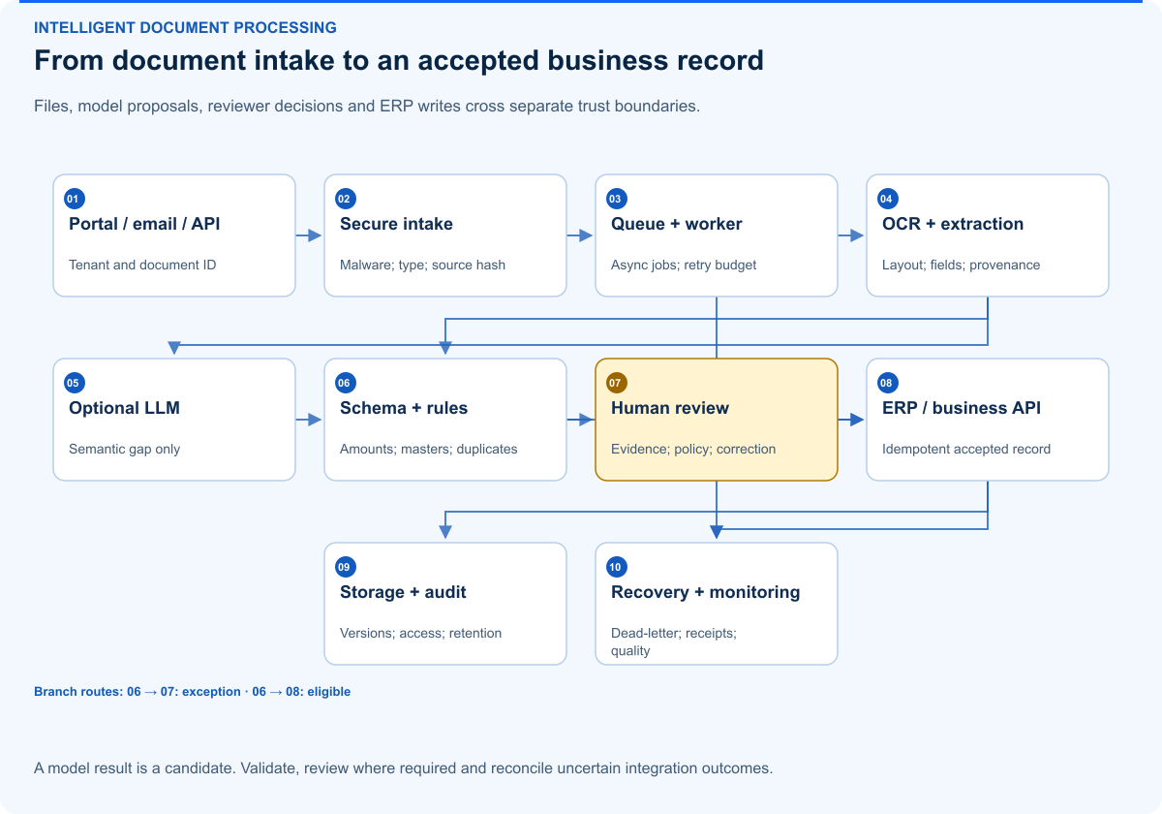Viewport: 1162px width, 814px height.
Task: Click 'Evidence; policy; correction' text
Action: (693, 449)
